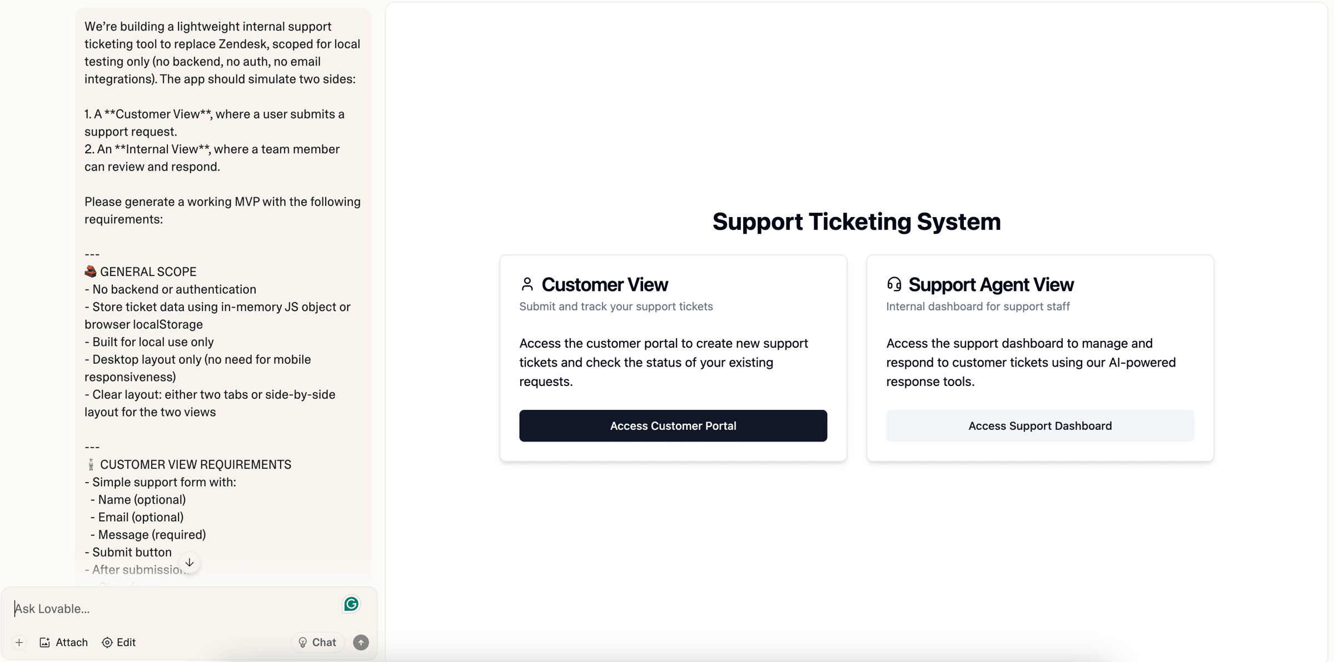Image resolution: width=1334 pixels, height=662 pixels.
Task: Open the Access Support Dashboard button
Action: click(x=1040, y=426)
